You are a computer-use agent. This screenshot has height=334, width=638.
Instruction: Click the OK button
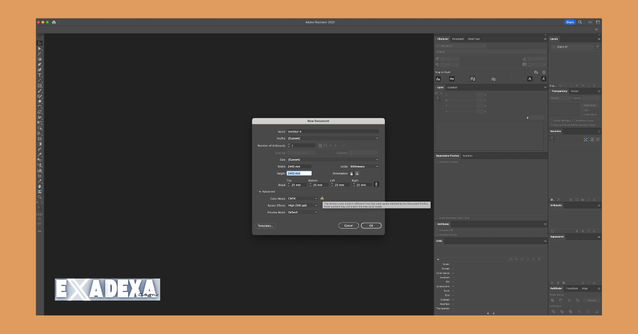(x=371, y=225)
